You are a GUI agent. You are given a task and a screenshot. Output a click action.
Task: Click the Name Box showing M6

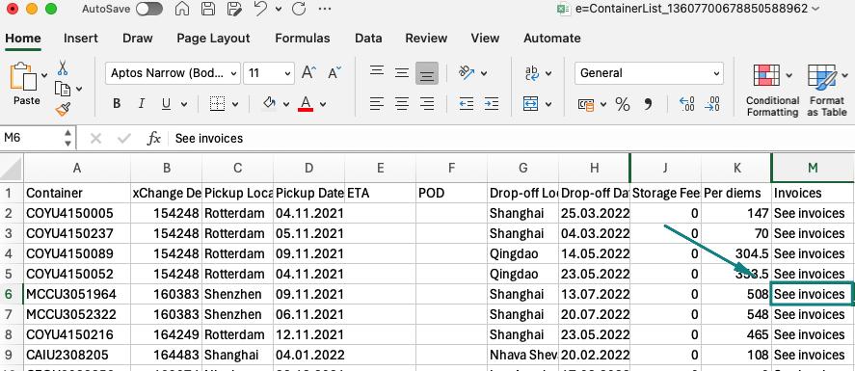tap(33, 138)
